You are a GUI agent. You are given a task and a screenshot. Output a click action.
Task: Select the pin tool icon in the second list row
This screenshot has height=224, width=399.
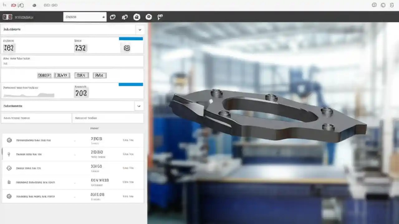tap(9, 154)
